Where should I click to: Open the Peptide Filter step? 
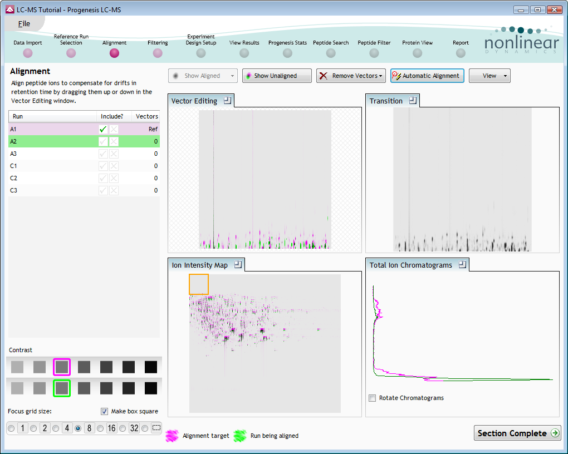pyautogui.click(x=374, y=53)
